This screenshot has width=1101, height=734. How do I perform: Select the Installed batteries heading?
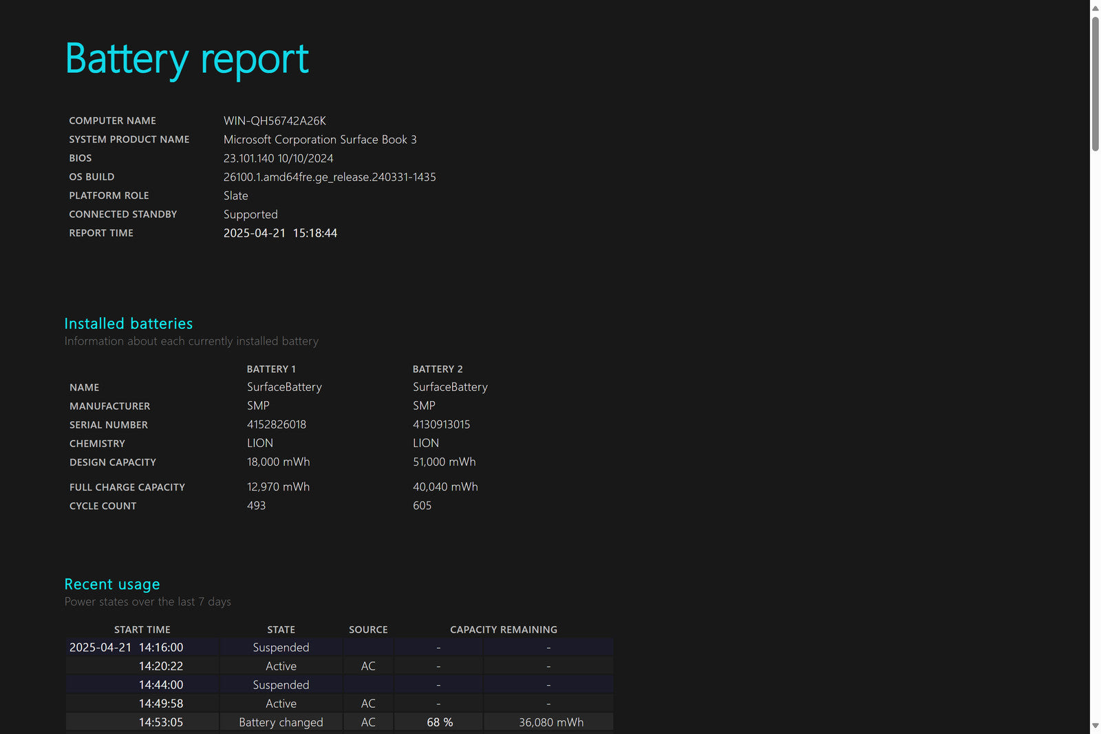[129, 323]
